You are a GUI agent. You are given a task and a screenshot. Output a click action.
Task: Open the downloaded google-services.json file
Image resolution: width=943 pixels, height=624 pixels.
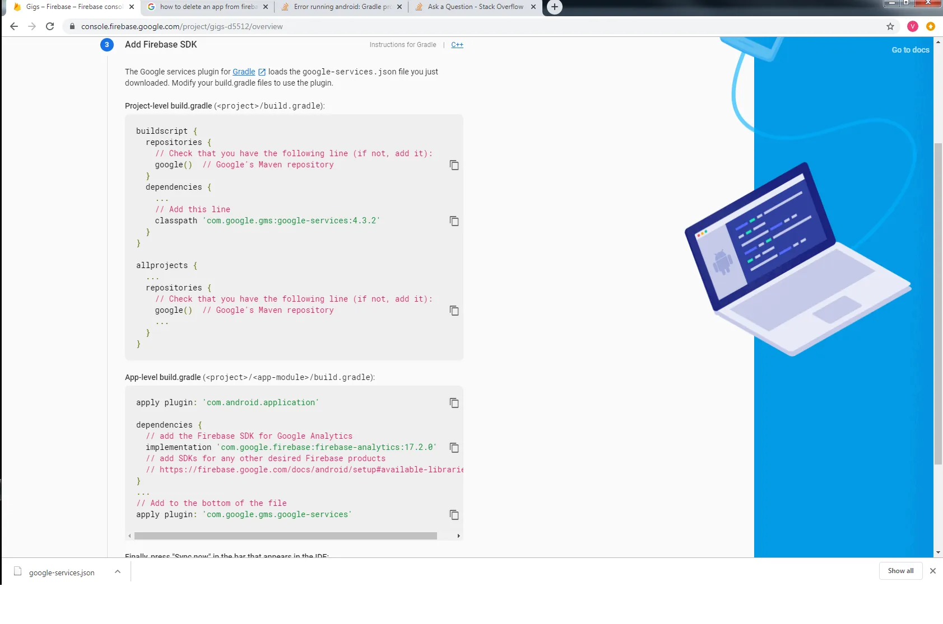click(x=62, y=573)
